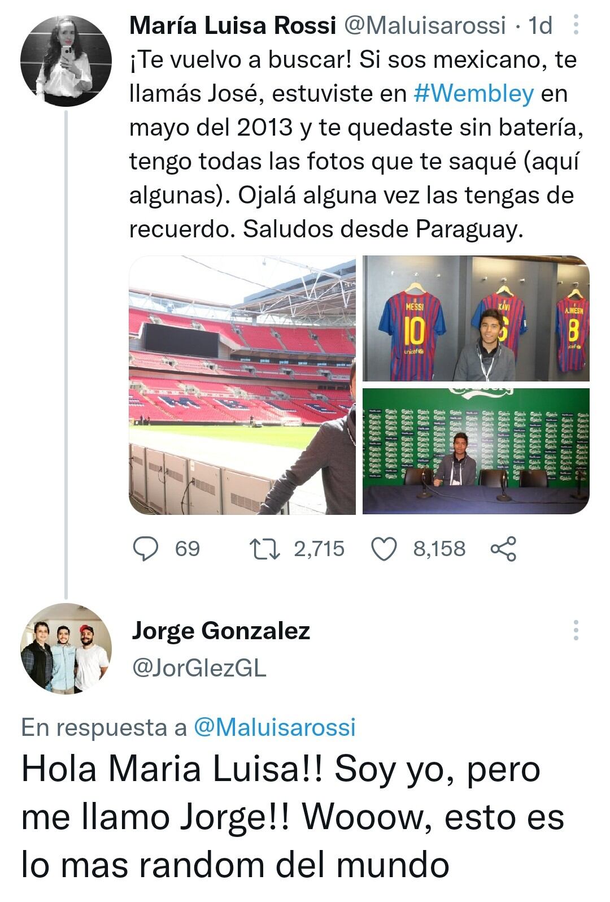Click the 1d timestamp on the tweet
The height and width of the screenshot is (902, 610).
[x=539, y=25]
